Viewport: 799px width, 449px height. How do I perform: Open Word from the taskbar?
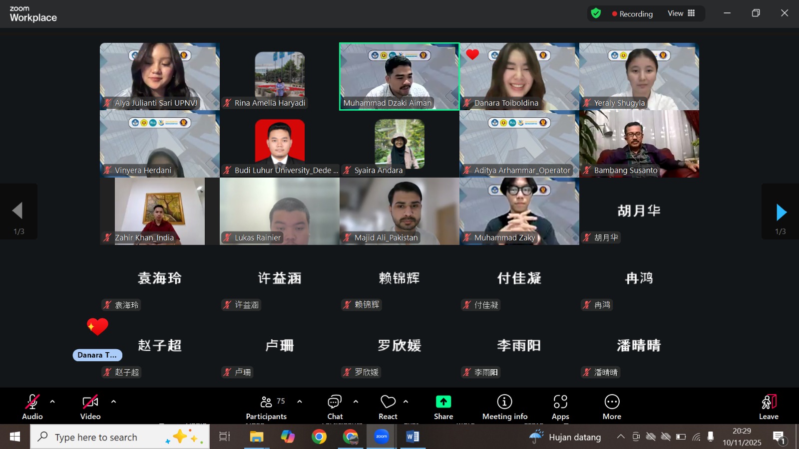point(412,437)
